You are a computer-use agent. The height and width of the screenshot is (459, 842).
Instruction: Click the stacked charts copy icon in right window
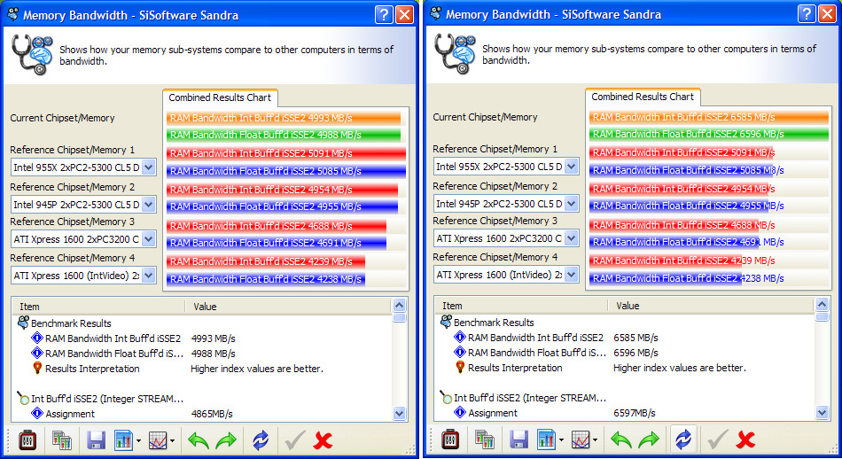coord(484,440)
